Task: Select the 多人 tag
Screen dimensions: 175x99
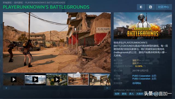Action: tap(131, 94)
